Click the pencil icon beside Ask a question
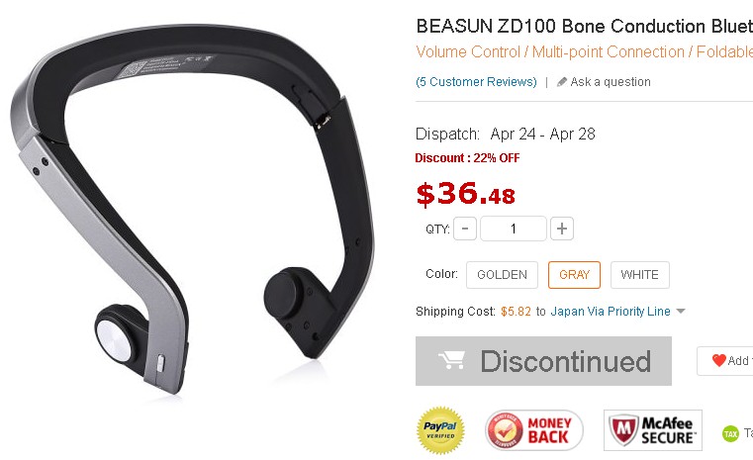 click(x=561, y=82)
